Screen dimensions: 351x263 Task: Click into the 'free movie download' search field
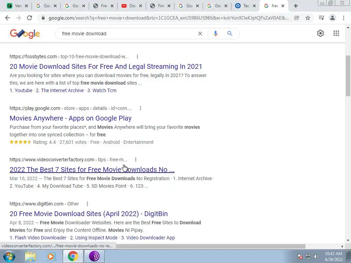tap(128, 34)
